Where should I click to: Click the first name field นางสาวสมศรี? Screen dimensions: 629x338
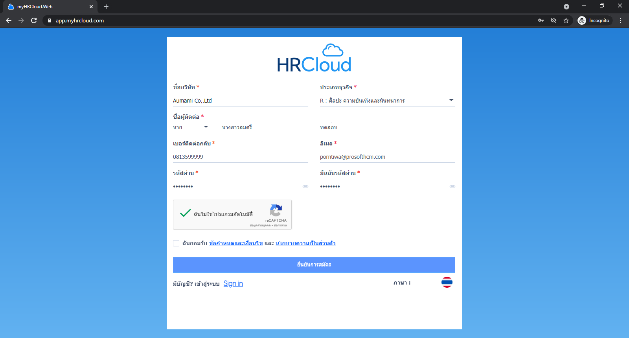(265, 127)
